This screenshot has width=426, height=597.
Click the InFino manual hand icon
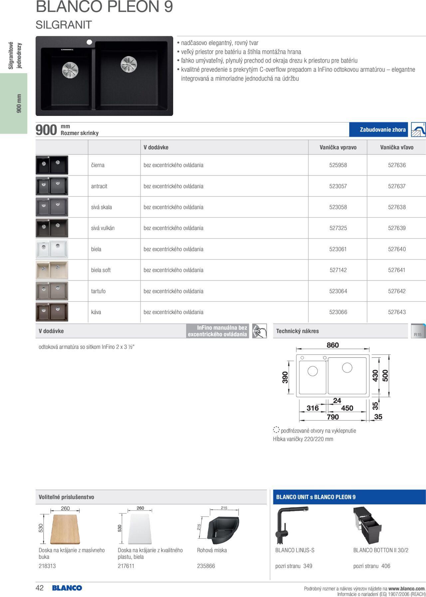pos(259,331)
